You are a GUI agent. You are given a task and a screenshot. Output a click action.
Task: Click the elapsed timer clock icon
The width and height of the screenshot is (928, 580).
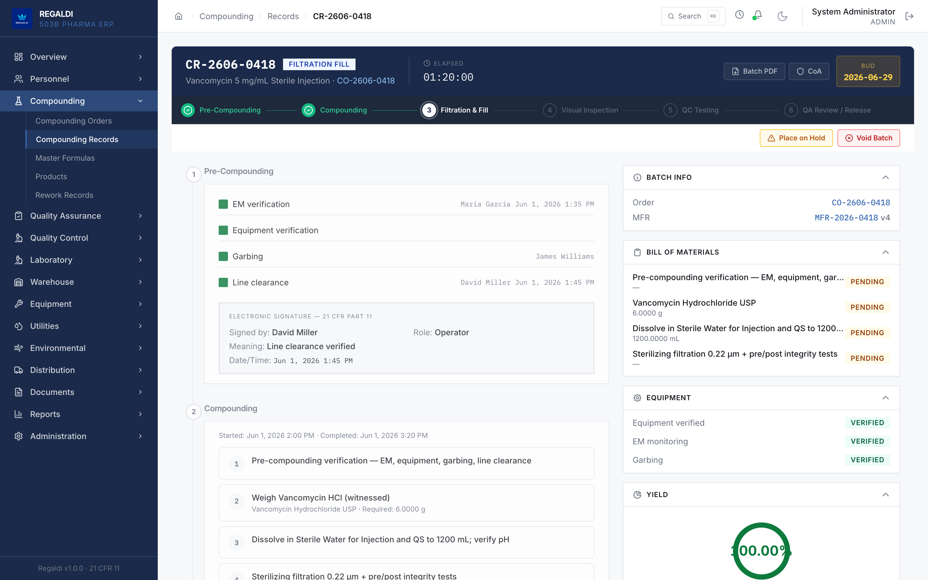coord(427,63)
